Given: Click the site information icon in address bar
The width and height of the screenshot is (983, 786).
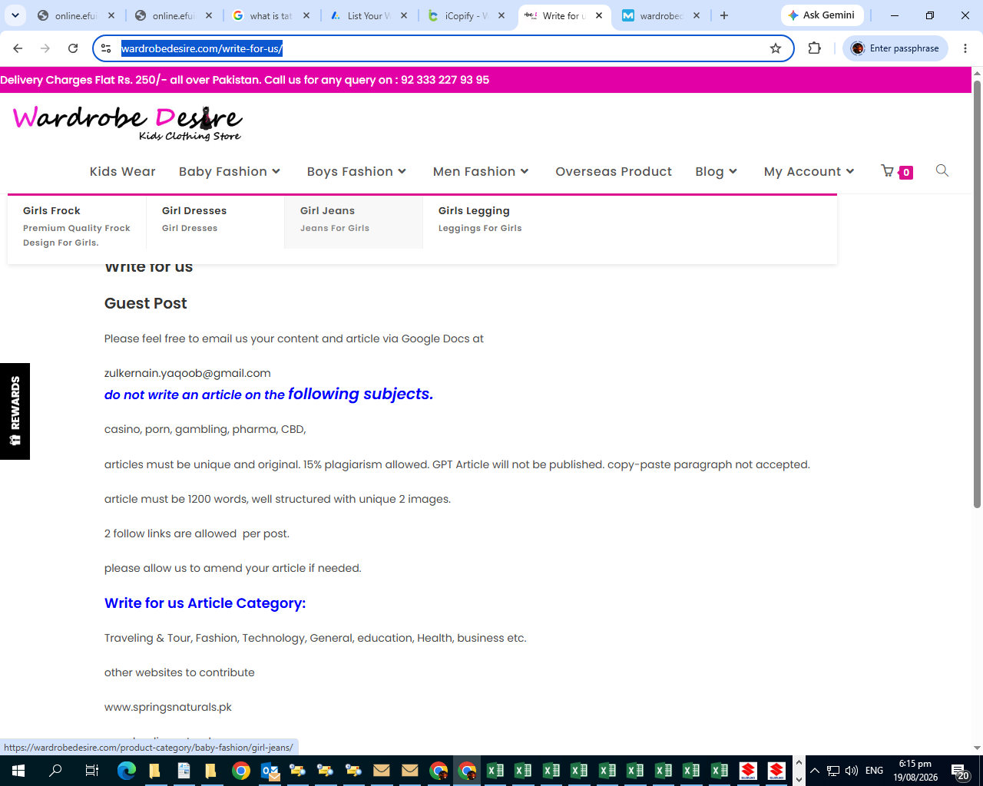Looking at the screenshot, I should (107, 48).
